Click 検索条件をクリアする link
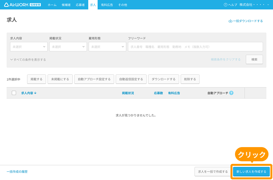Screen dimensions: 273x180 (226, 59)
